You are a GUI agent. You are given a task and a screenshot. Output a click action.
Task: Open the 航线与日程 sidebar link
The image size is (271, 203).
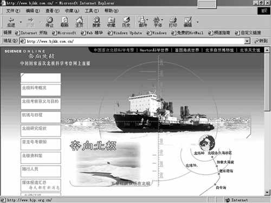(x=32, y=115)
